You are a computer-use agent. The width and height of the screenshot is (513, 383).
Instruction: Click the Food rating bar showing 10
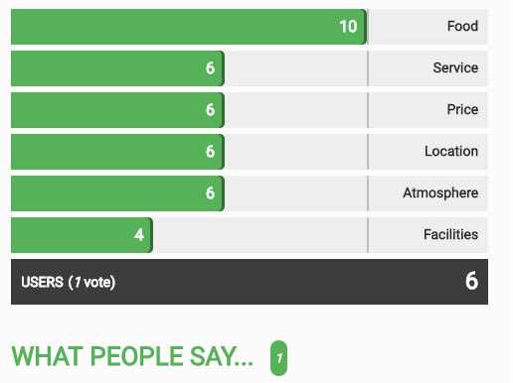click(189, 27)
